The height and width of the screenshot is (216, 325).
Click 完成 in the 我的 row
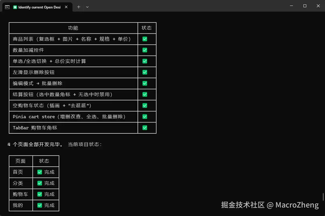pos(49,205)
